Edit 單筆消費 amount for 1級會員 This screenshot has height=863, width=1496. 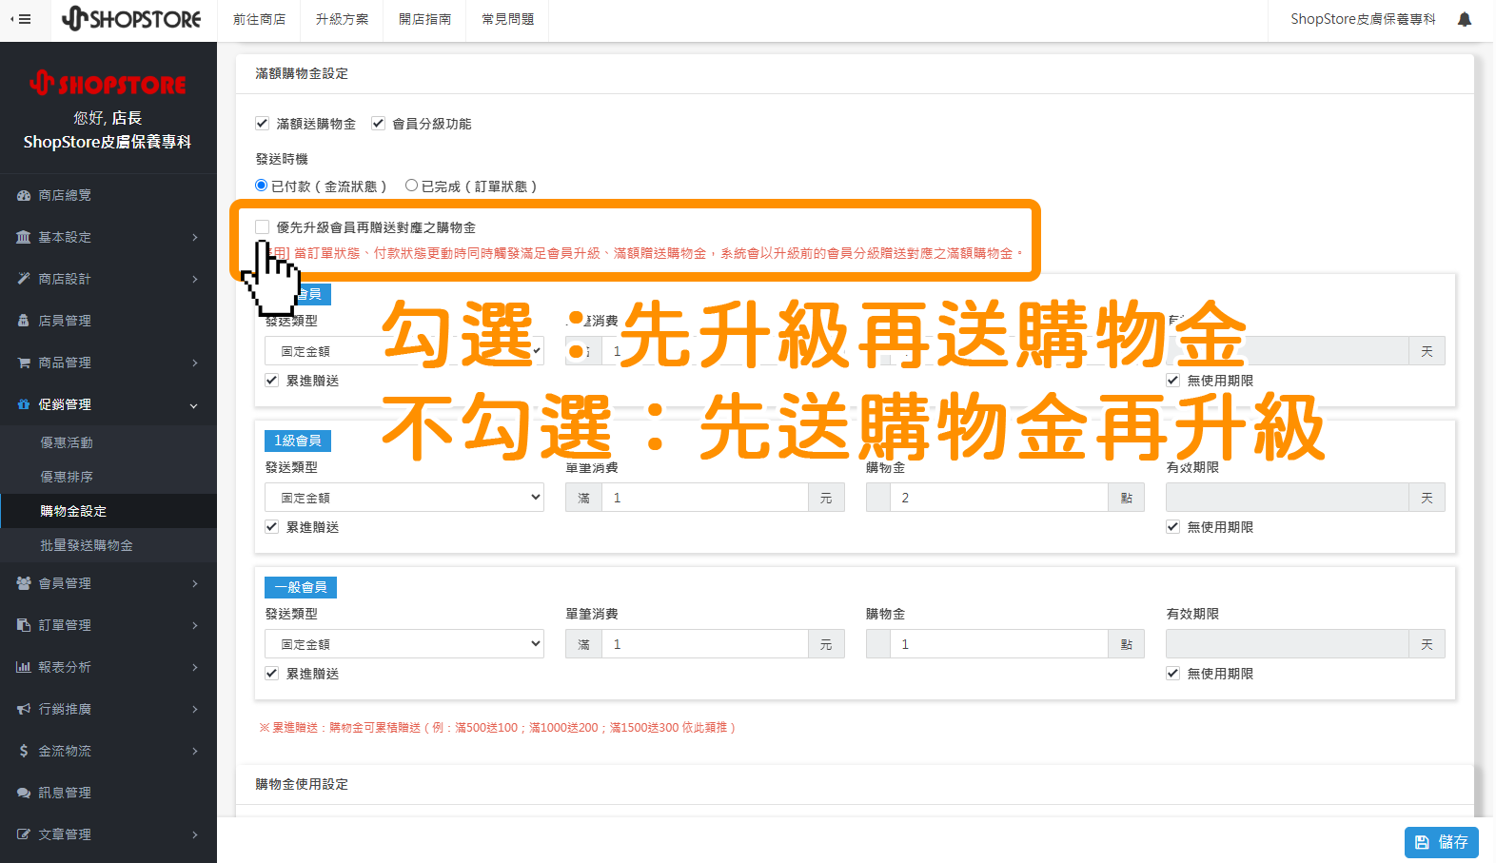704,498
